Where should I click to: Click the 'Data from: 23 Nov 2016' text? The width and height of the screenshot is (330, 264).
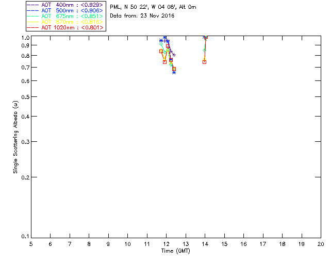[142, 16]
